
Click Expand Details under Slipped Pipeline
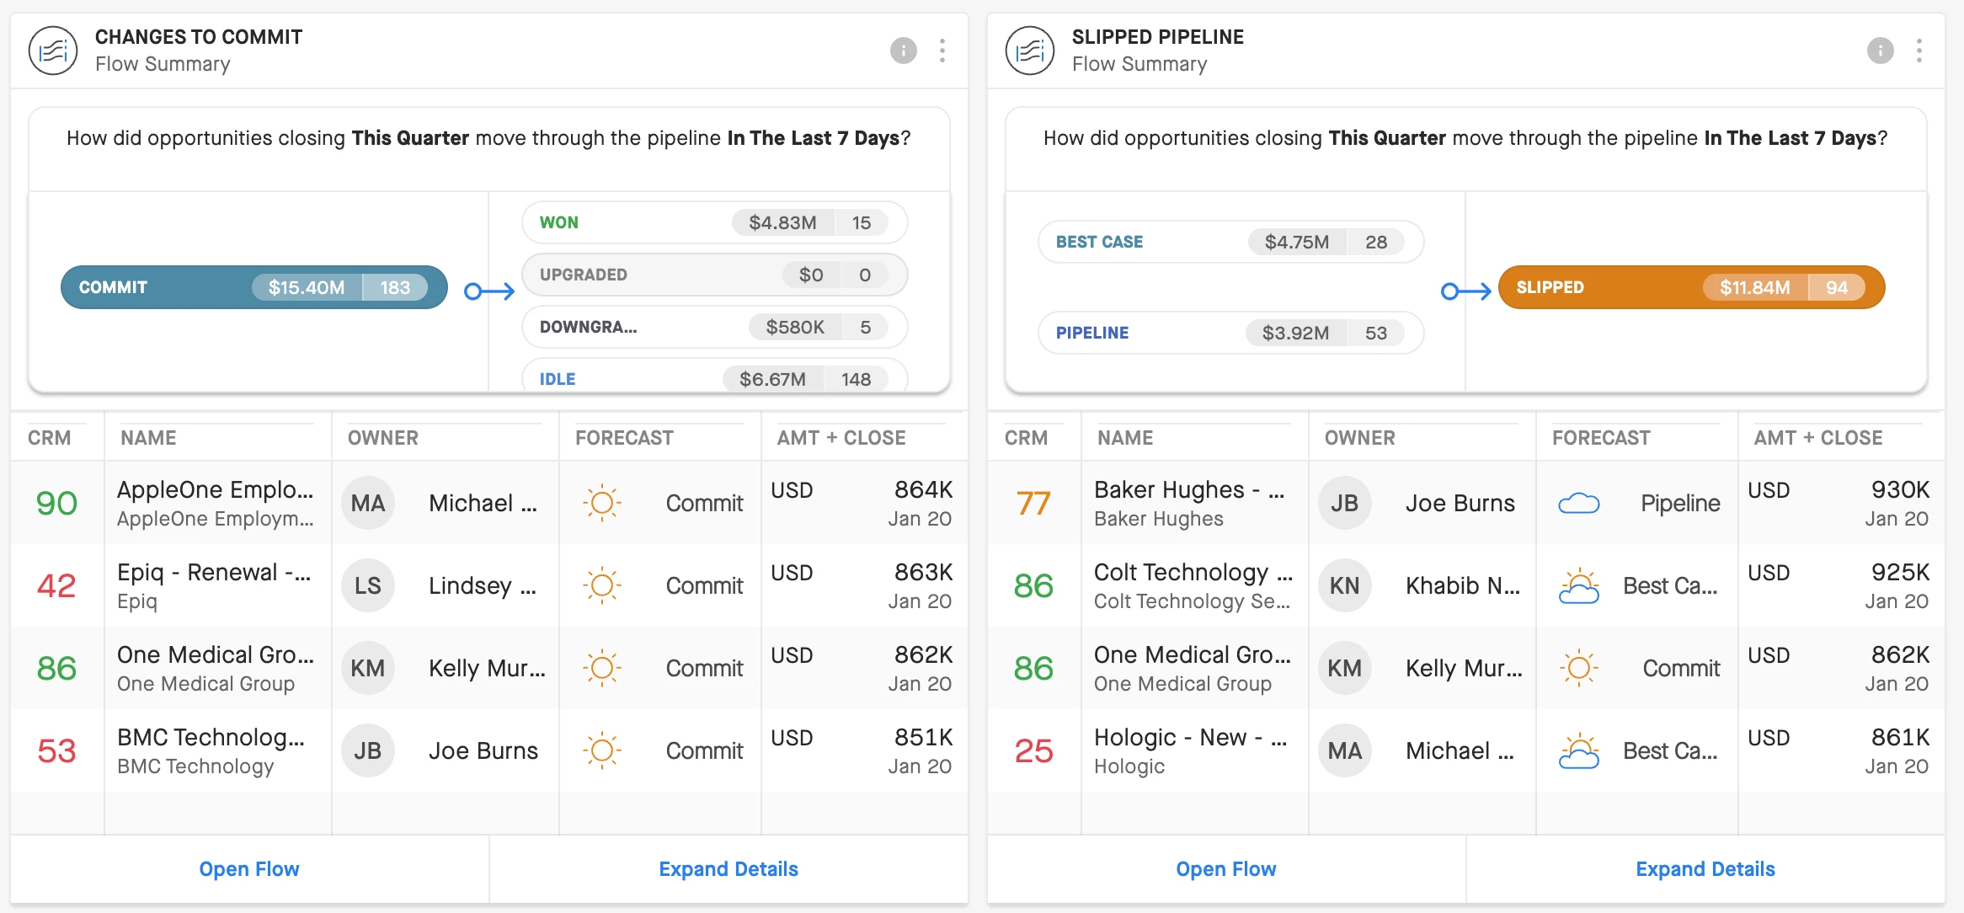coord(1705,869)
